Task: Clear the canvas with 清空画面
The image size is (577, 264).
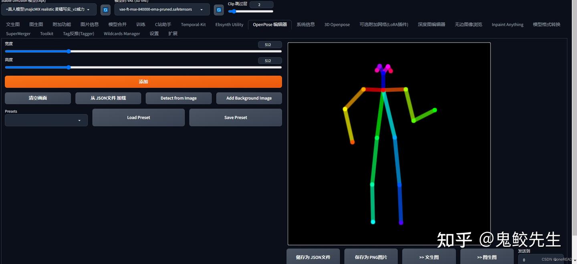Action: pyautogui.click(x=38, y=98)
